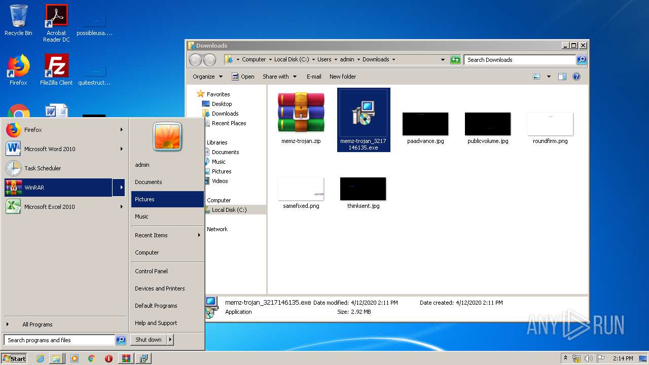This screenshot has width=649, height=365.
Task: Open Windows Media Player from the taskbar
Action: pyautogui.click(x=75, y=358)
